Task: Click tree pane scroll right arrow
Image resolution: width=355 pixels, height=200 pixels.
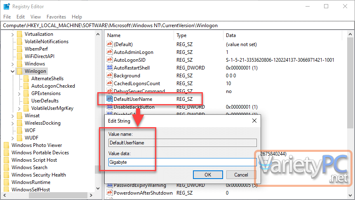Action: coord(91,195)
